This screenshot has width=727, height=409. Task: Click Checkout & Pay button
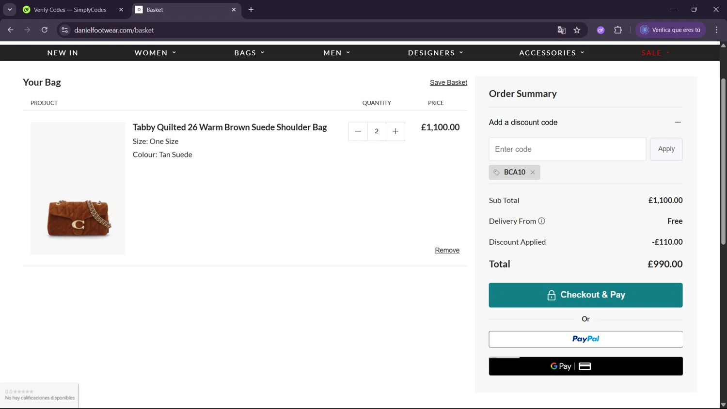(x=585, y=295)
